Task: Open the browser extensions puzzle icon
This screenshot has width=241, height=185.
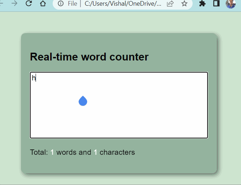Action: click(x=202, y=4)
